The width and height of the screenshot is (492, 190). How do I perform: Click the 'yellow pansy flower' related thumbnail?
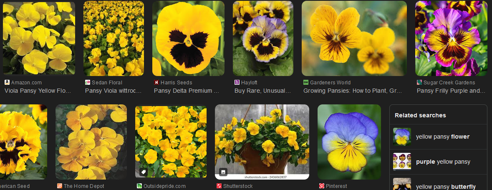coord(402,137)
